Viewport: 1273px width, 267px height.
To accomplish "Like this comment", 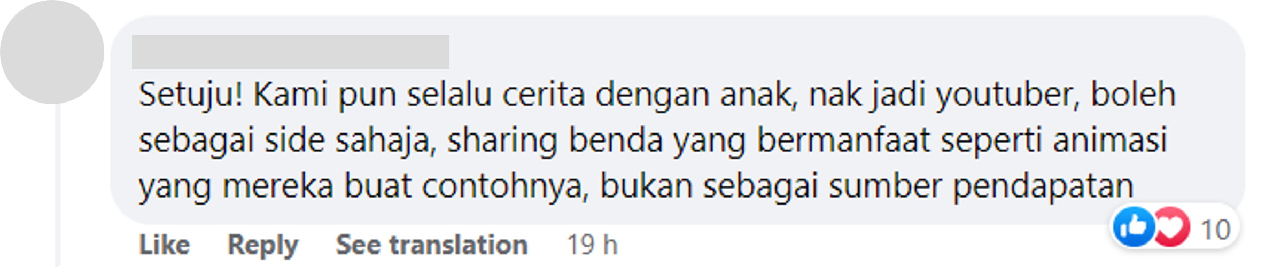I will coord(164,245).
